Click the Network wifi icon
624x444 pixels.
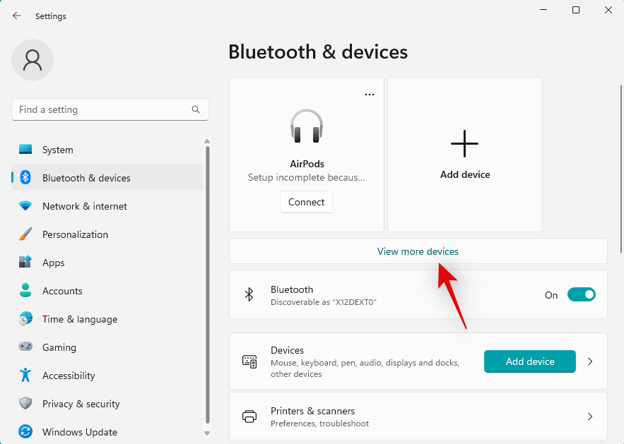25,206
